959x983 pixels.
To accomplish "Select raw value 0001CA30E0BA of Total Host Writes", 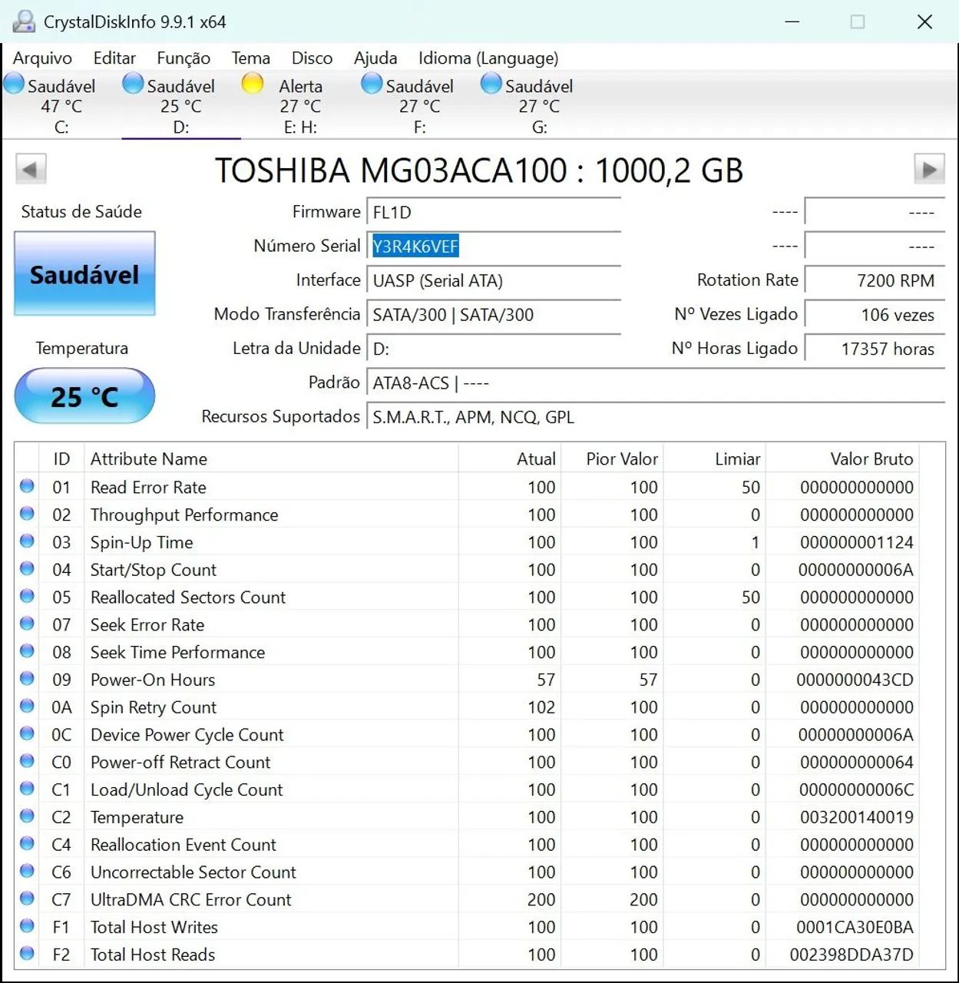I will coord(855,927).
